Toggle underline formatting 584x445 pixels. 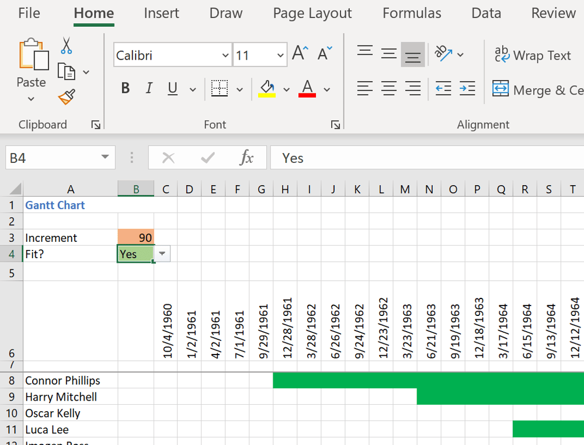172,88
